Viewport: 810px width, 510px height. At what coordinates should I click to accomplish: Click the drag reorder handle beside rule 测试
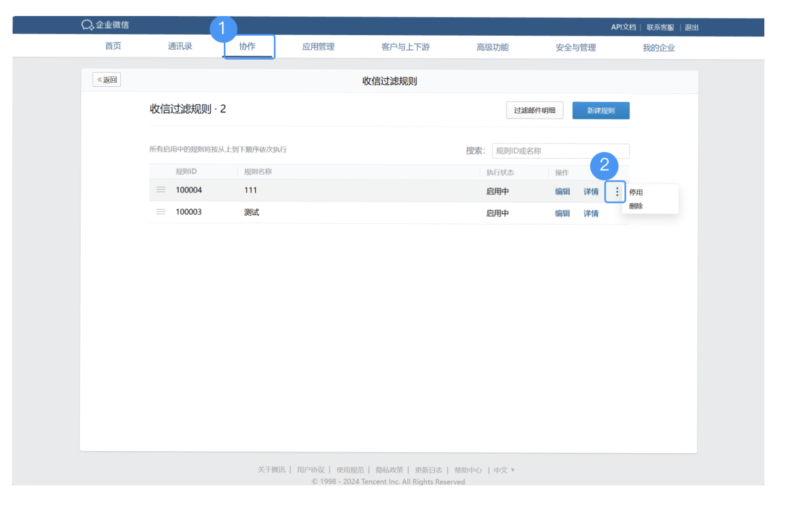click(x=161, y=212)
